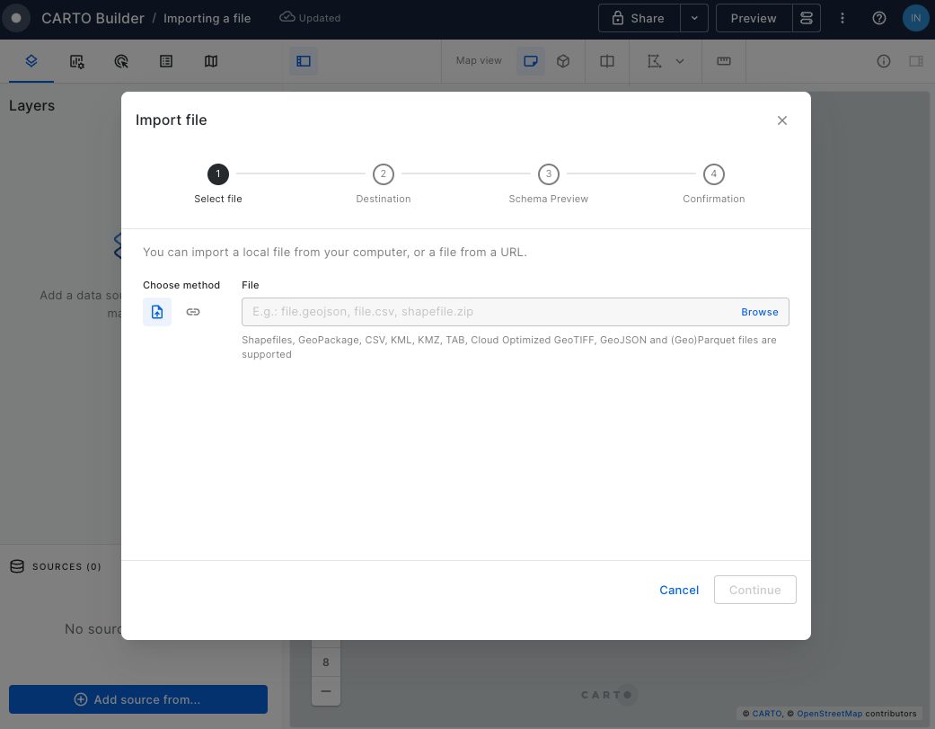Click the ruler measure tool icon
The width and height of the screenshot is (935, 729).
pyautogui.click(x=724, y=61)
